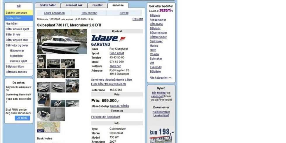Open 'Vhf' category link
Screen dimensions: 286x143
pyautogui.click(x=152, y=63)
